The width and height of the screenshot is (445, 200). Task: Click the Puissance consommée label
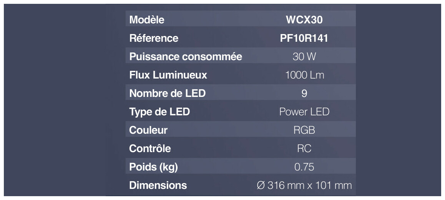186,56
